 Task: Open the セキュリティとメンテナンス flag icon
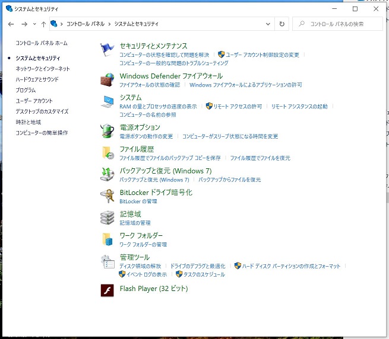(107, 50)
